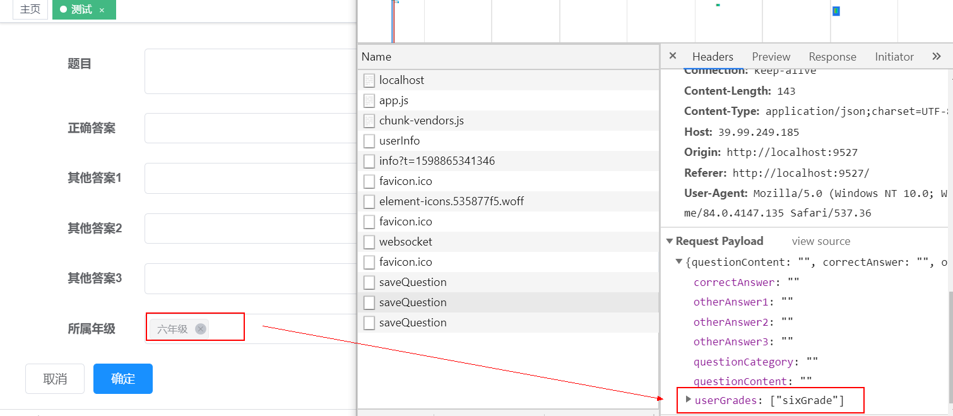Select the app.js request
Screen dimensions: 953x416
pos(509,100)
